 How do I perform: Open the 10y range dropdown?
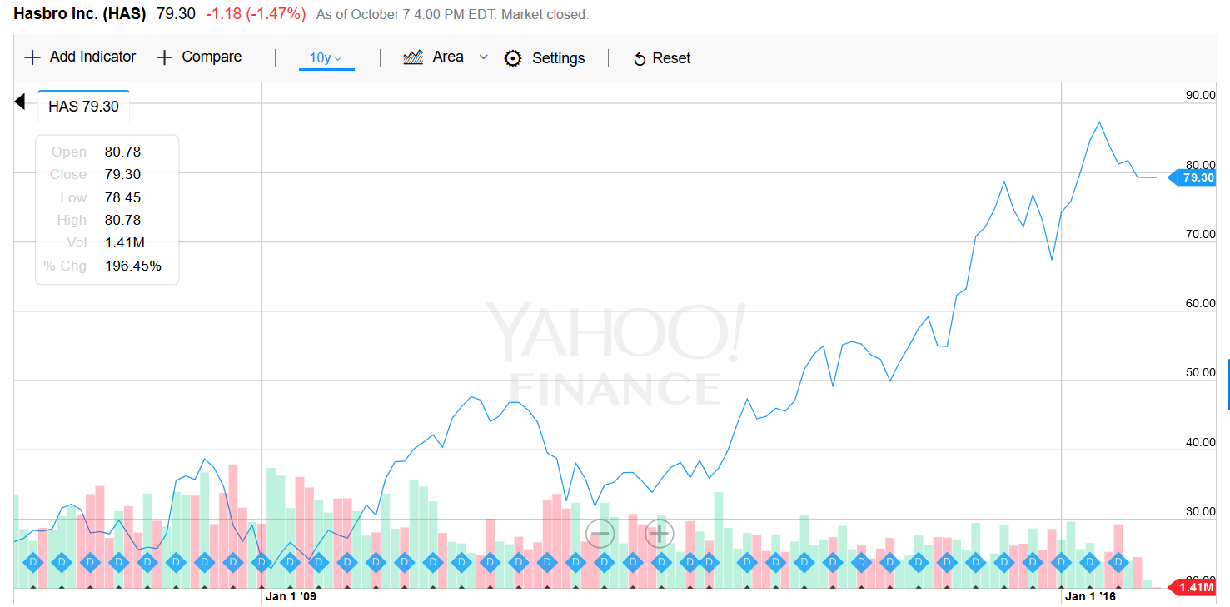tap(326, 58)
